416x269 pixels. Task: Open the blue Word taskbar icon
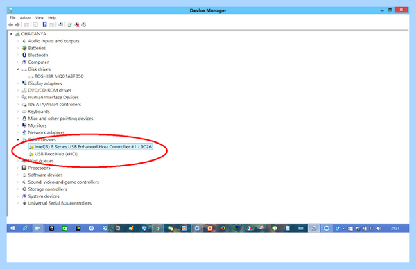(x=197, y=228)
